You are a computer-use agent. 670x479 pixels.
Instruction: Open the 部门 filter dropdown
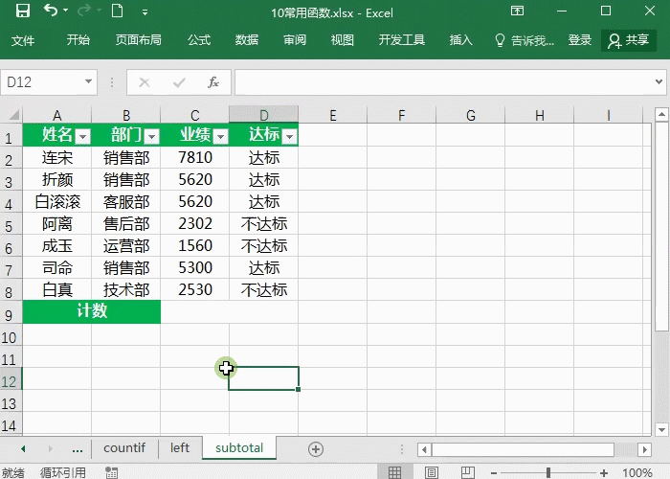click(x=151, y=136)
